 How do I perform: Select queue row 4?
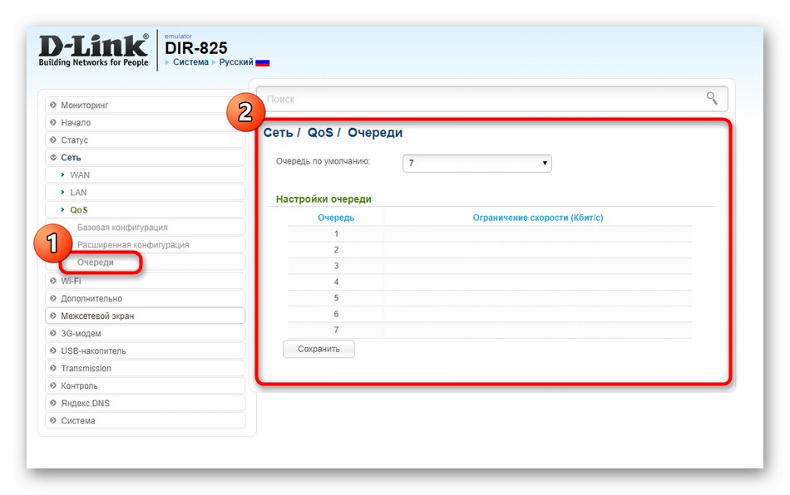[x=490, y=282]
